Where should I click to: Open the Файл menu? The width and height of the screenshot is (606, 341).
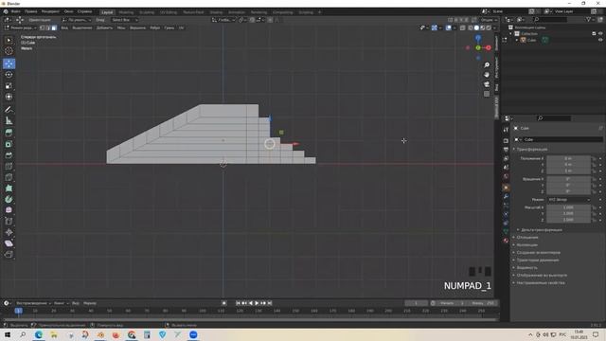(x=16, y=11)
